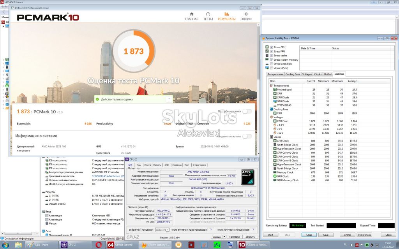This screenshot has width=399, height=249.
Task: Collapse the Ввод section in AIDA64
Action: (x=44, y=211)
